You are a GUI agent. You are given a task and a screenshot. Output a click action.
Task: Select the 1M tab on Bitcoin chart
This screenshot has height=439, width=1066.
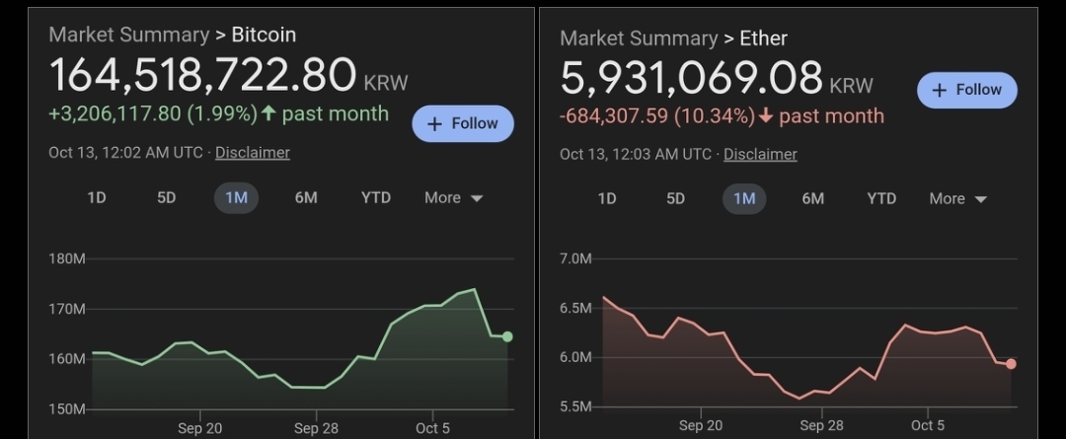(x=236, y=198)
